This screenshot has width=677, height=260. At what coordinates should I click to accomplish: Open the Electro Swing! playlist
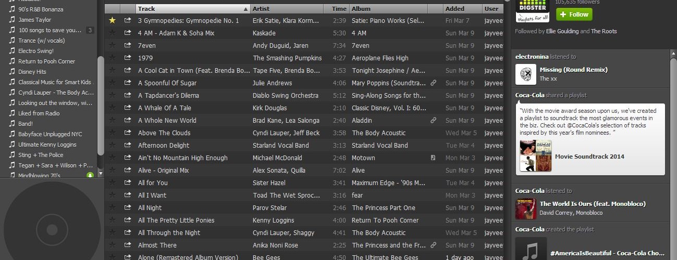coord(36,51)
